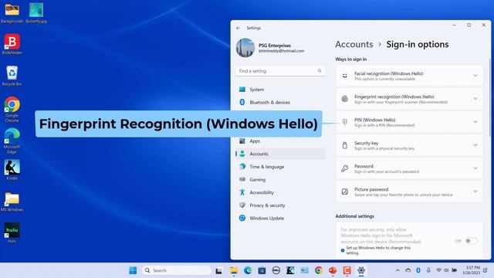Open the notification bell beside the clock

(x=486, y=270)
